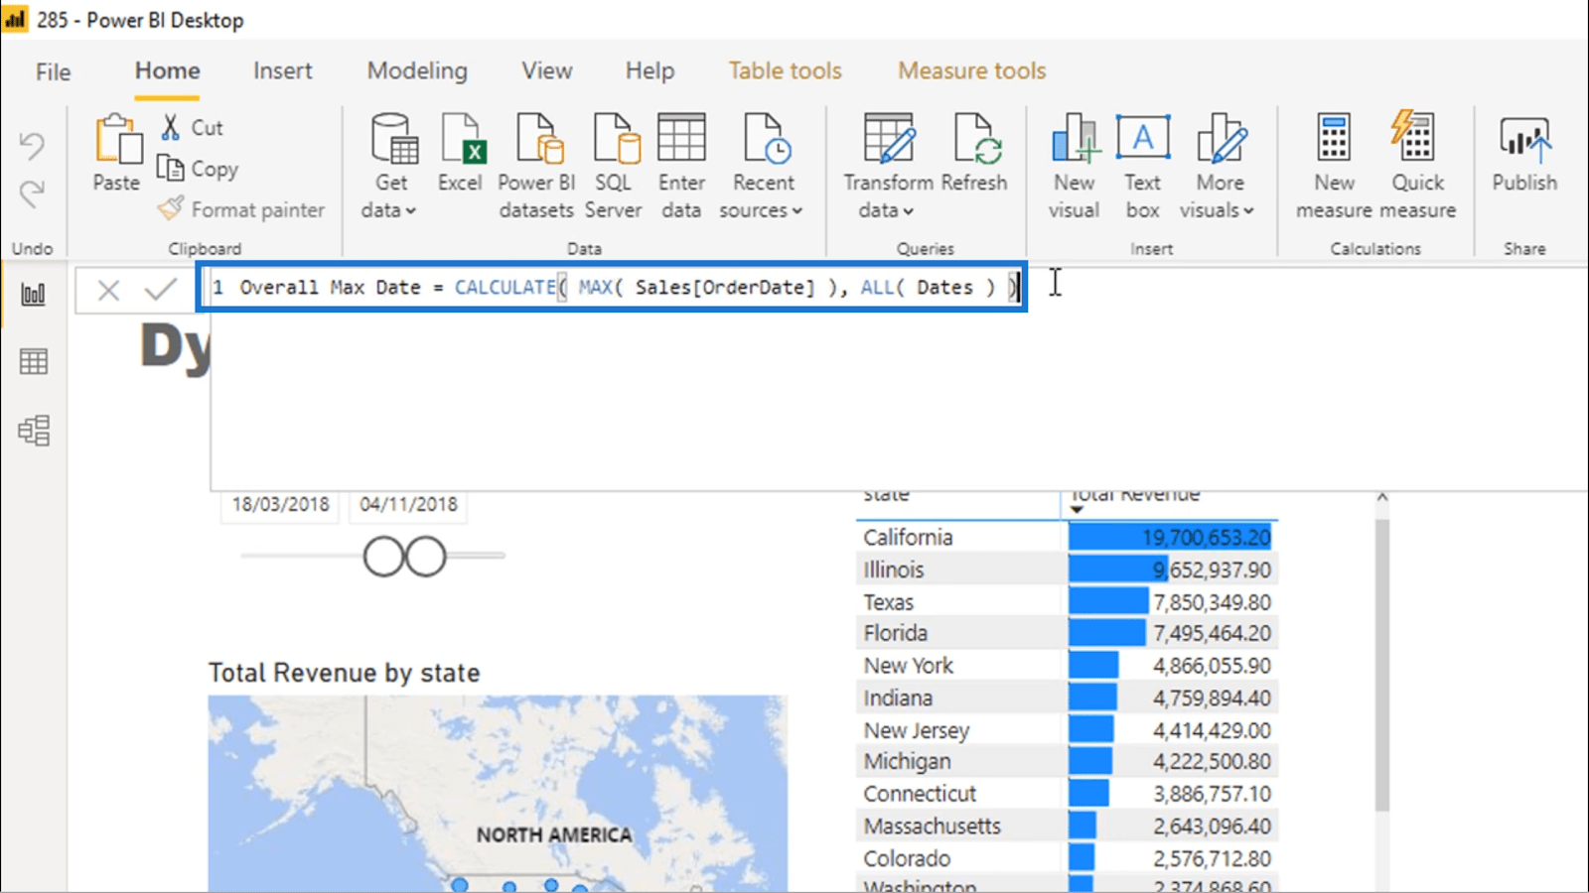The height and width of the screenshot is (893, 1589).
Task: Create a New measure
Action: (1335, 166)
